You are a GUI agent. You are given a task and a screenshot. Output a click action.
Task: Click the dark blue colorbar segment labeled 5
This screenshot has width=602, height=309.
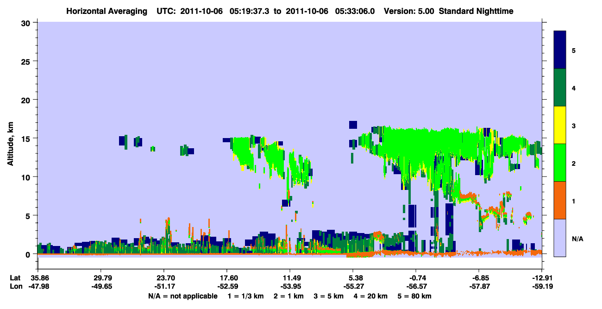pos(560,50)
